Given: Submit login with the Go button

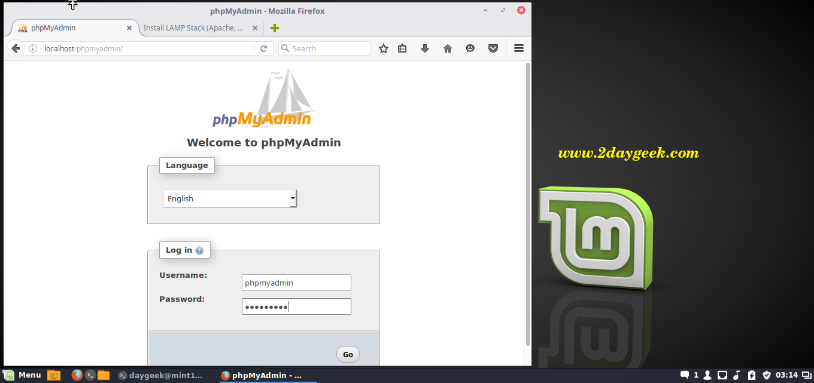Looking at the screenshot, I should [x=348, y=354].
